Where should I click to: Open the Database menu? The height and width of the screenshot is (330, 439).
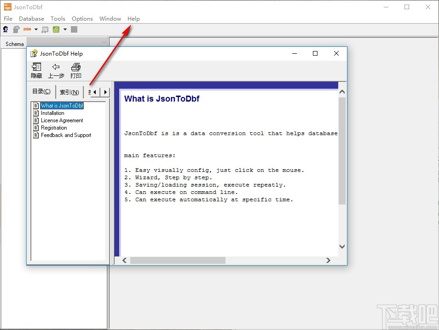pyautogui.click(x=31, y=18)
